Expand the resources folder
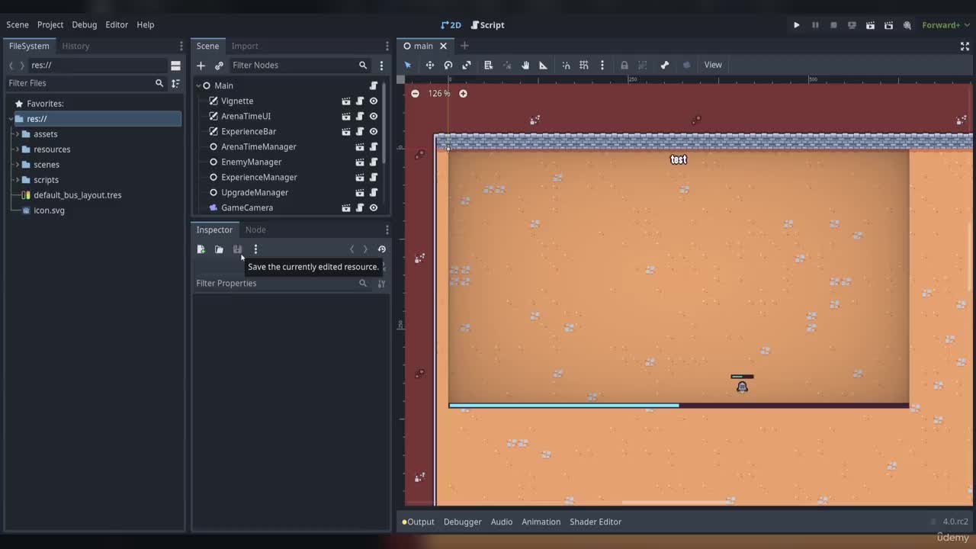 (x=17, y=149)
